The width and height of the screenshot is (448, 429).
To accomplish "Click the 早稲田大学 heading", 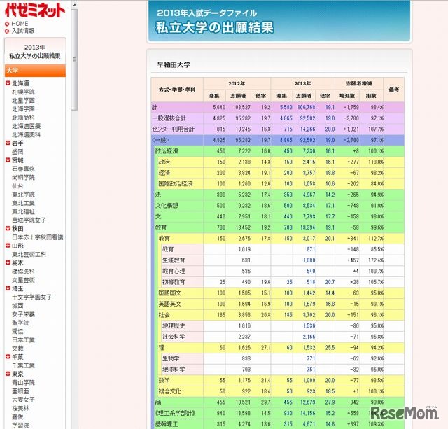I will click(174, 64).
